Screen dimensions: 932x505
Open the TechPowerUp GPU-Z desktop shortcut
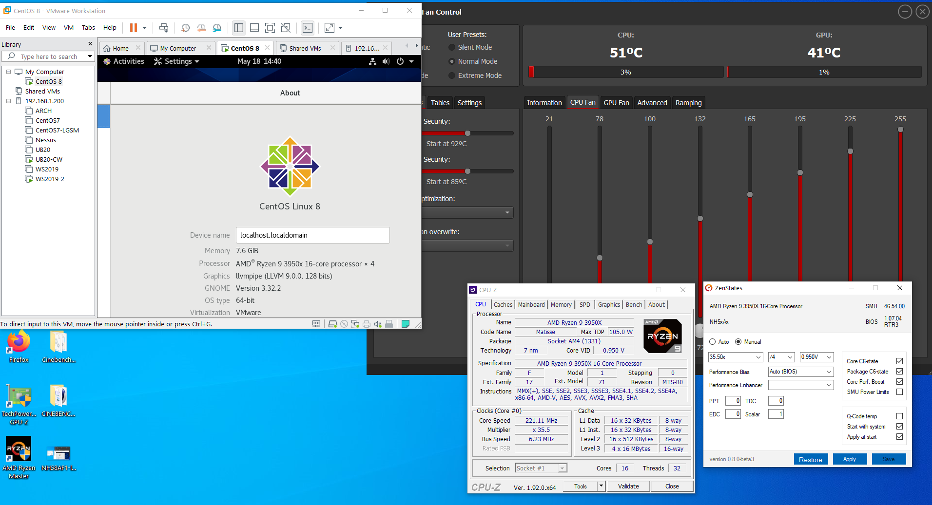[19, 404]
